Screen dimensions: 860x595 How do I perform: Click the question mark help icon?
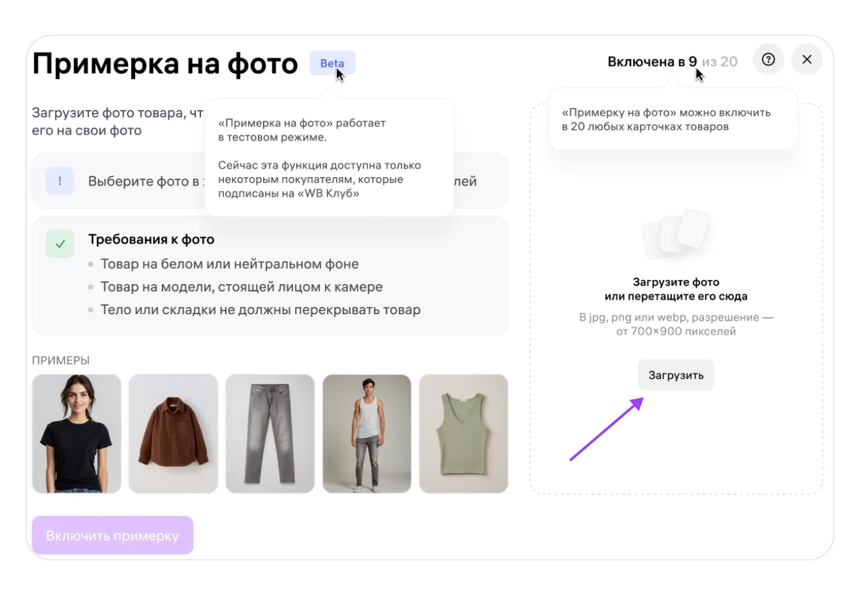click(768, 59)
